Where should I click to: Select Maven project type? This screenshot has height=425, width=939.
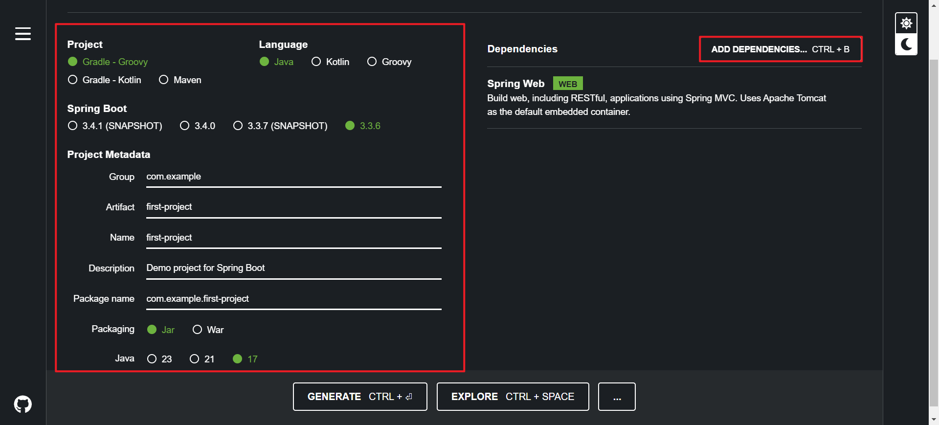[180, 80]
